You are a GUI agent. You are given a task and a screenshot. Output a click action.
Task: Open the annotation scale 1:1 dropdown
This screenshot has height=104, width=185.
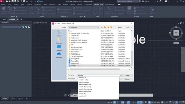[158, 102]
